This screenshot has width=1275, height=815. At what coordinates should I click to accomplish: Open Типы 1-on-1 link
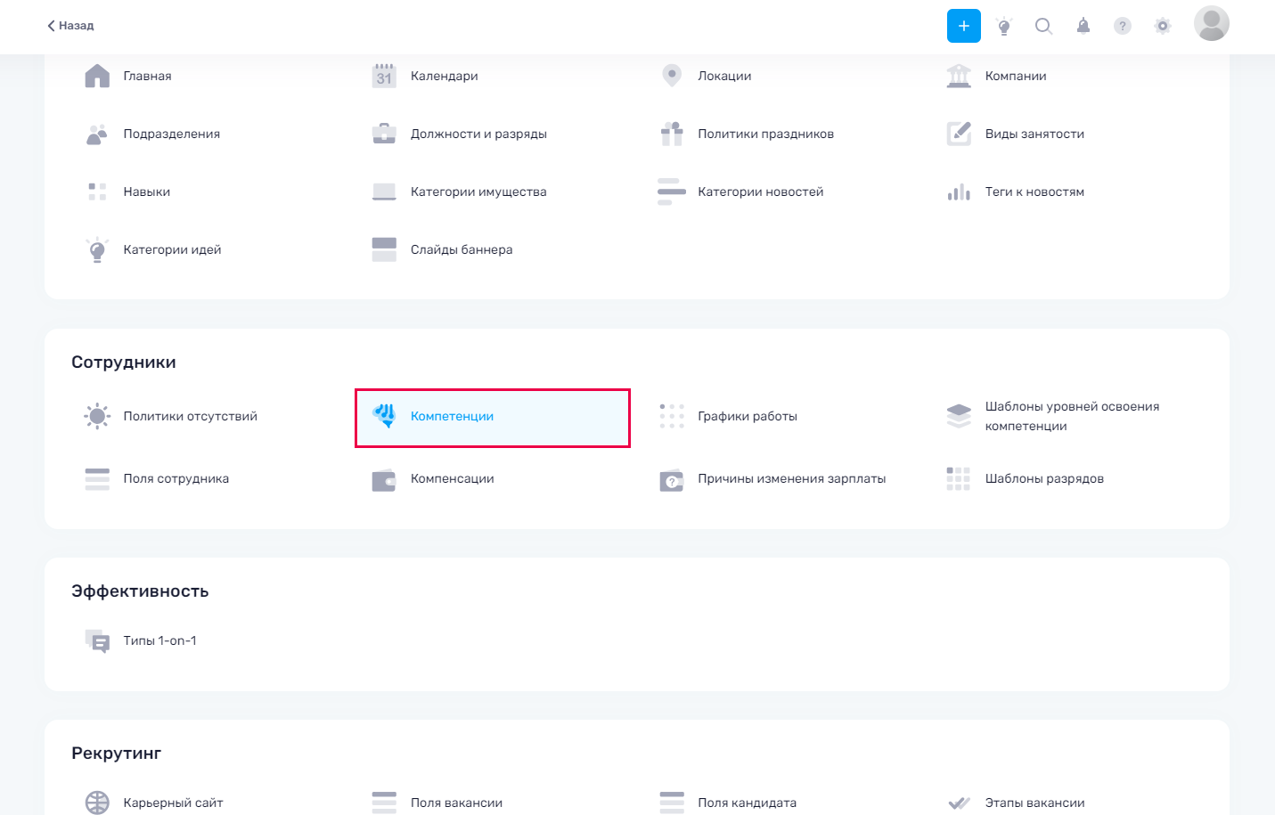(160, 640)
